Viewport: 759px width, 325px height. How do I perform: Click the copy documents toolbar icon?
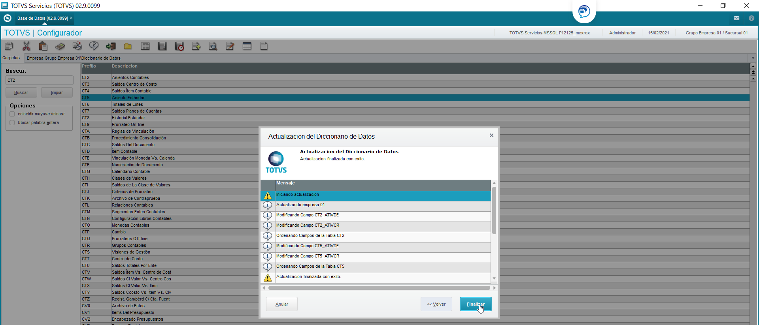[9, 46]
